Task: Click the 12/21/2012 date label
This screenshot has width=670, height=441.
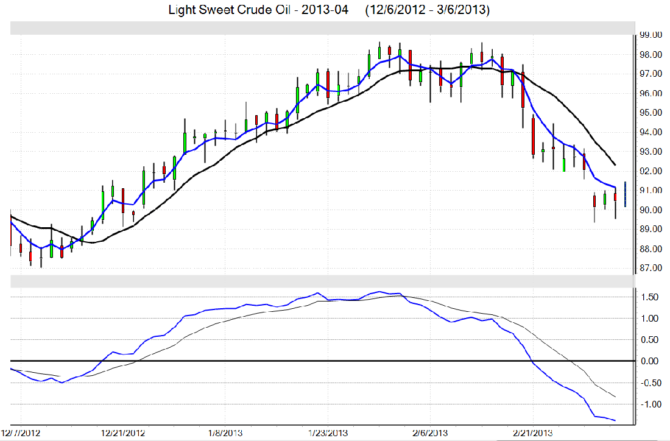Action: [x=123, y=433]
